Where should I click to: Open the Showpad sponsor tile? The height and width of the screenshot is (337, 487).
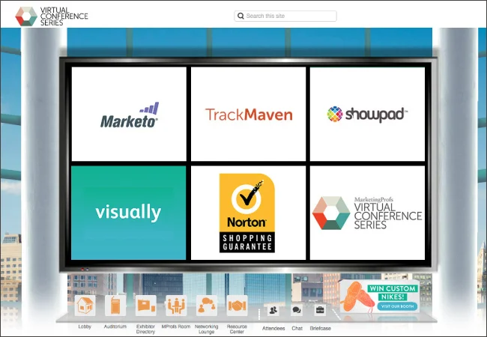tap(367, 114)
